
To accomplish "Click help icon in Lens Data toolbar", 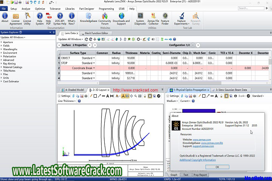I will pos(175,39).
